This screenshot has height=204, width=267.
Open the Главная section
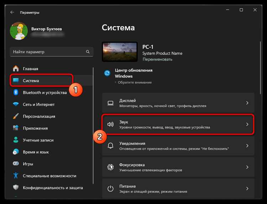(51, 69)
